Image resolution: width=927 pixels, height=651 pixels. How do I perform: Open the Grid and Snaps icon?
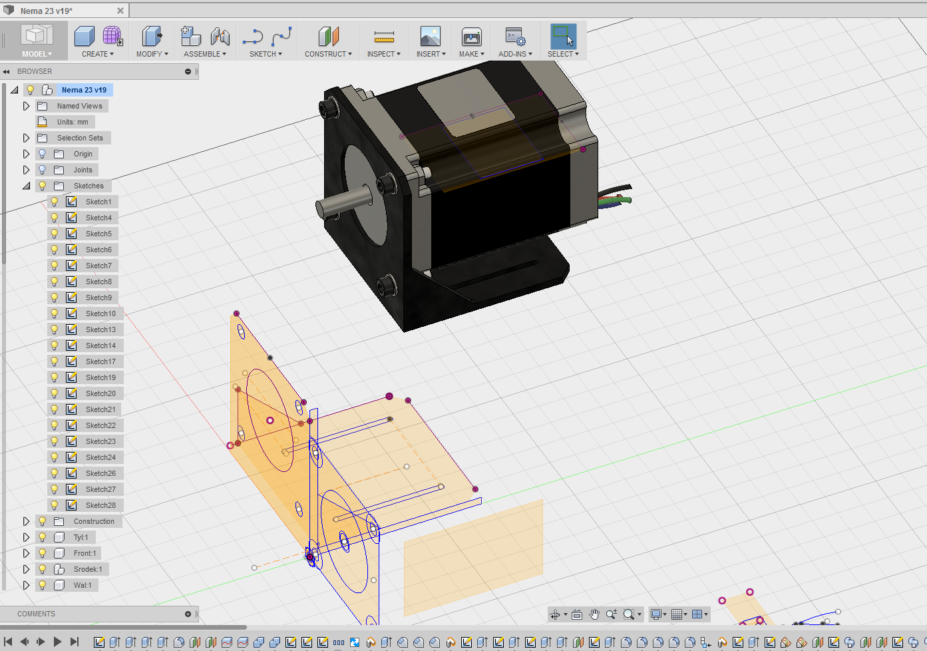click(677, 614)
